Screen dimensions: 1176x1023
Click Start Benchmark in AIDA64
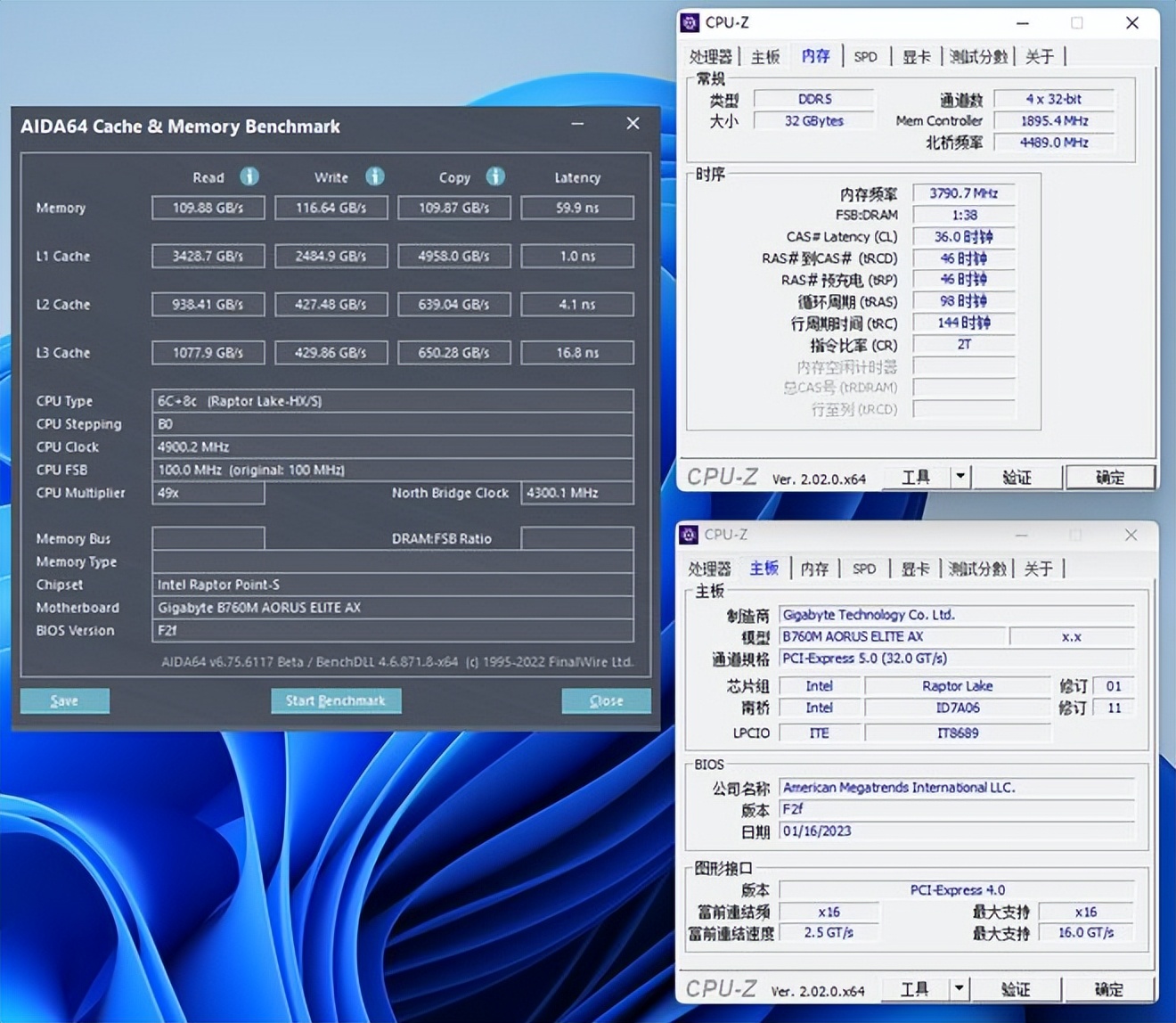coord(336,701)
